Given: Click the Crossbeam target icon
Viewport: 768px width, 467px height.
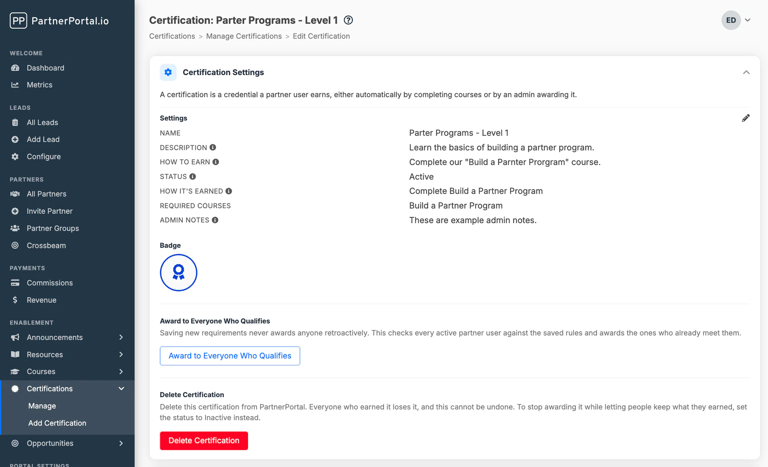Looking at the screenshot, I should tap(15, 245).
